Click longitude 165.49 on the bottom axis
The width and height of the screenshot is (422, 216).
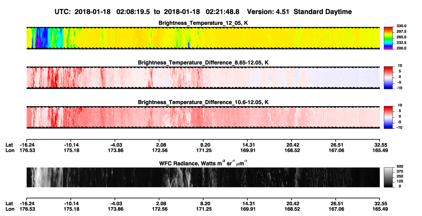point(380,209)
